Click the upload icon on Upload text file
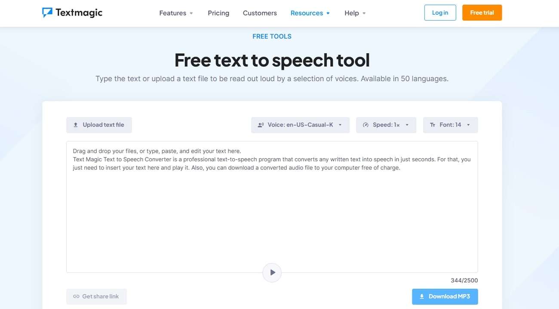Viewport: 559px width, 309px height. click(x=76, y=124)
